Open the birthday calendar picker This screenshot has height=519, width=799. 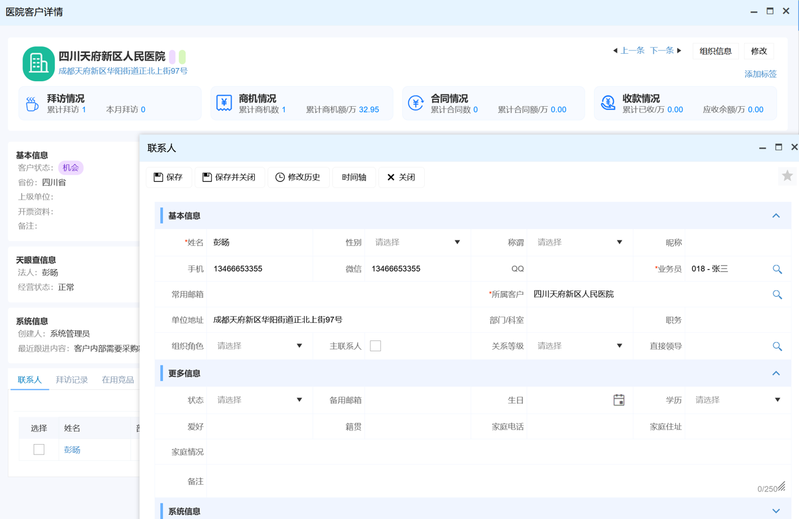[x=618, y=400]
